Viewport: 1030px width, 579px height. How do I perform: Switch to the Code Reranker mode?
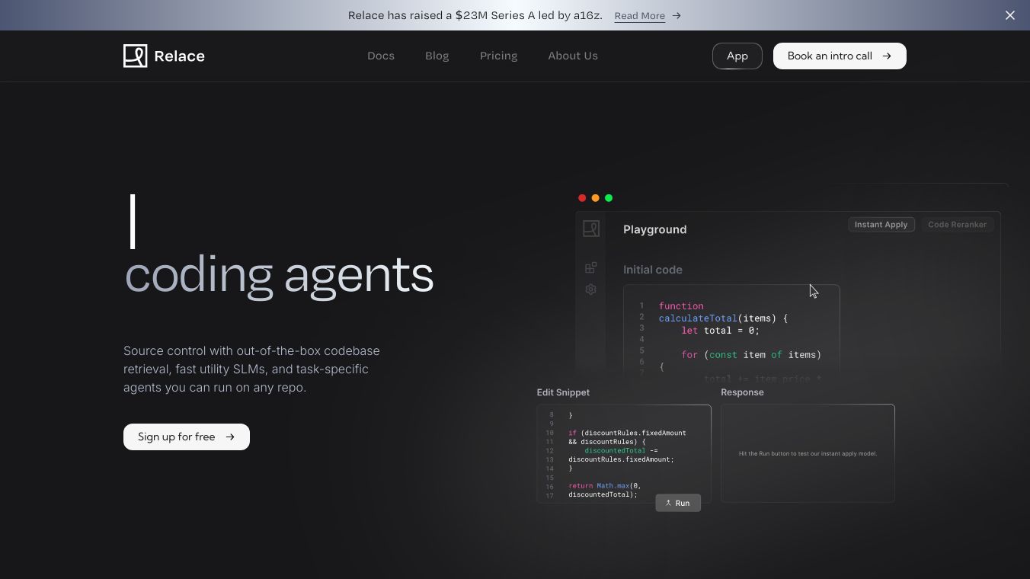(957, 225)
